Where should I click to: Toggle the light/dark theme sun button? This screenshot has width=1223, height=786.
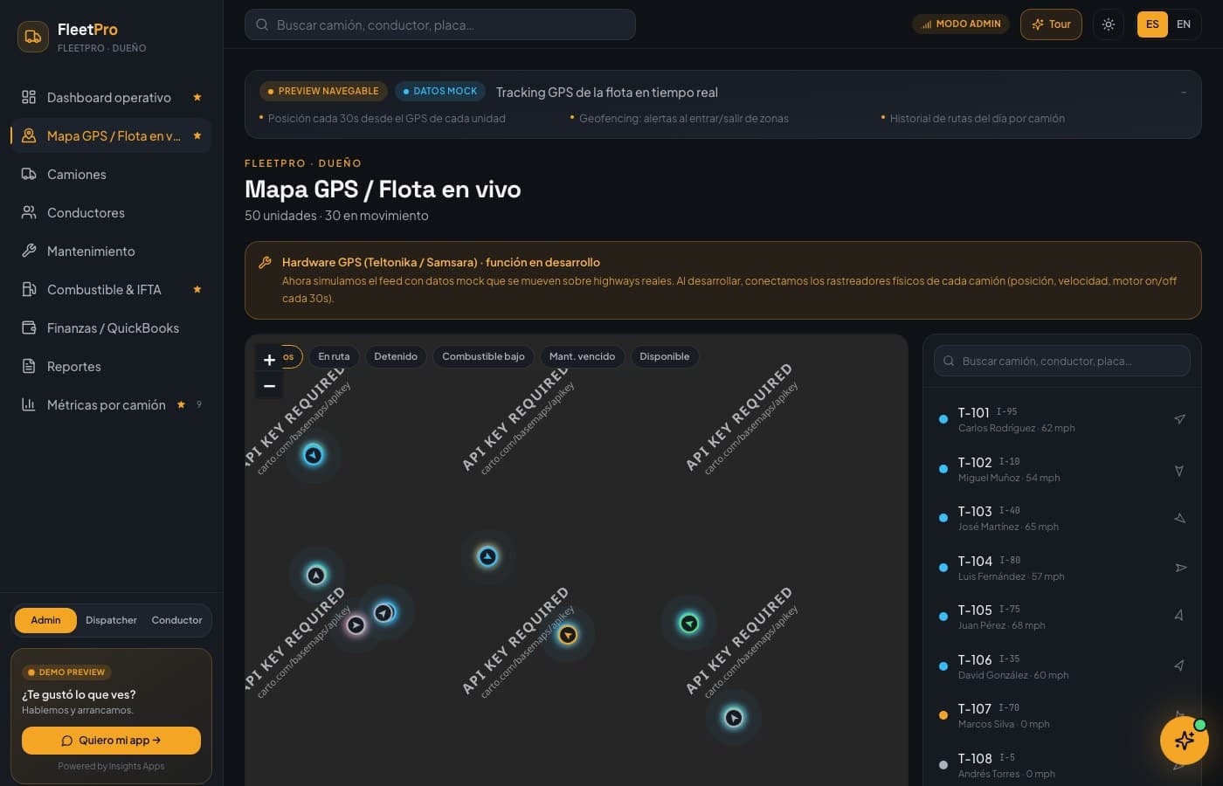pyautogui.click(x=1109, y=24)
